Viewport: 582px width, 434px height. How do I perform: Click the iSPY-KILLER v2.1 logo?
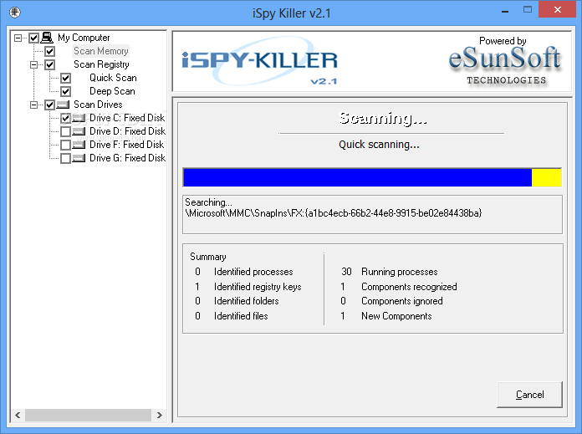point(259,62)
